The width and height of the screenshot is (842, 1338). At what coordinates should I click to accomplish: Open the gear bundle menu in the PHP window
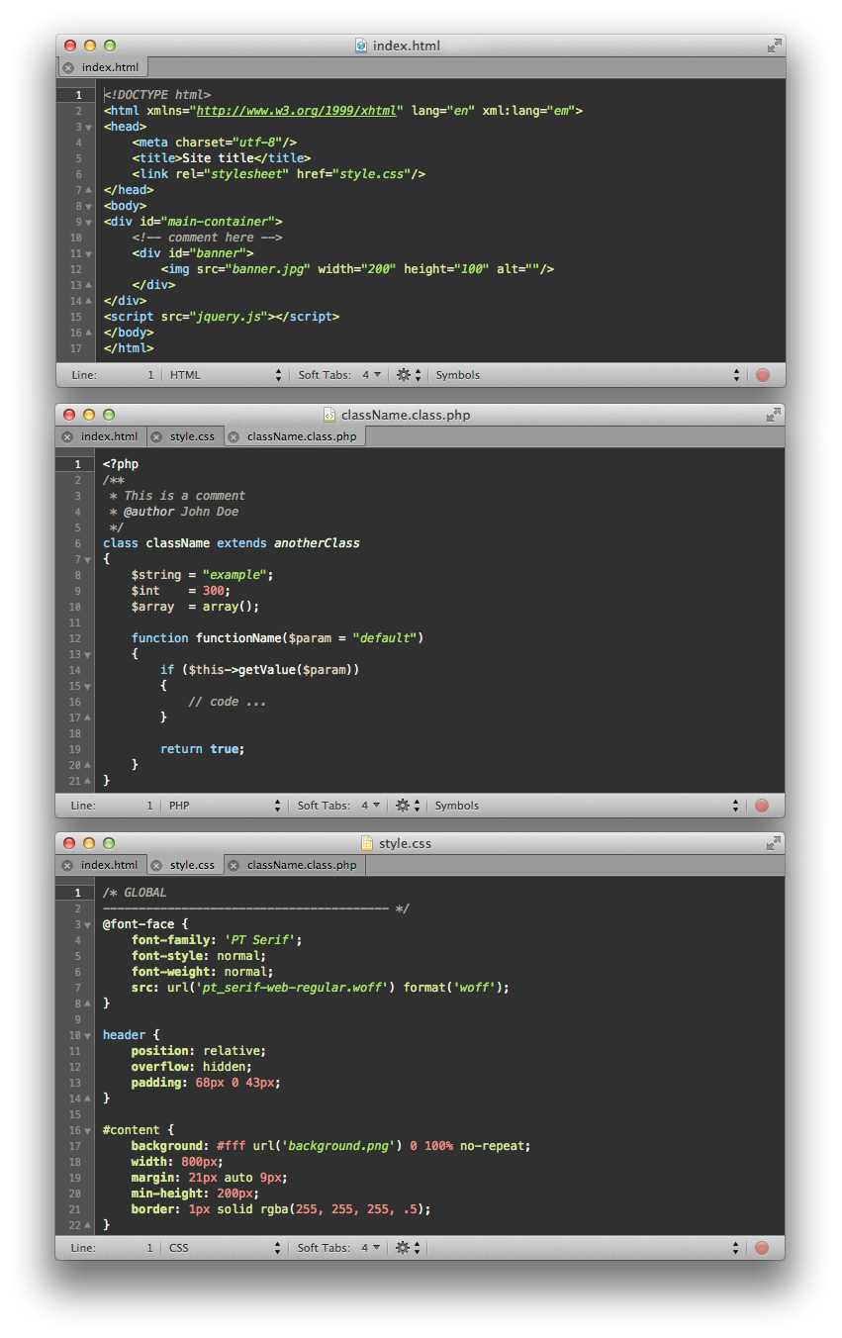coord(408,806)
